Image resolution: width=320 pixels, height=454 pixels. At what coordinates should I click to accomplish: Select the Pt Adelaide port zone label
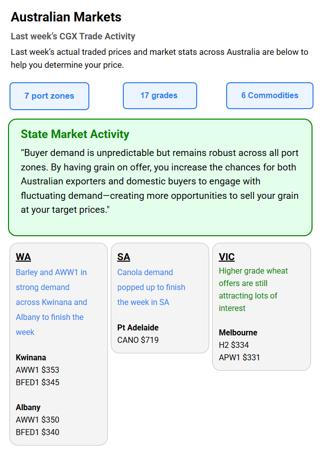click(x=138, y=327)
